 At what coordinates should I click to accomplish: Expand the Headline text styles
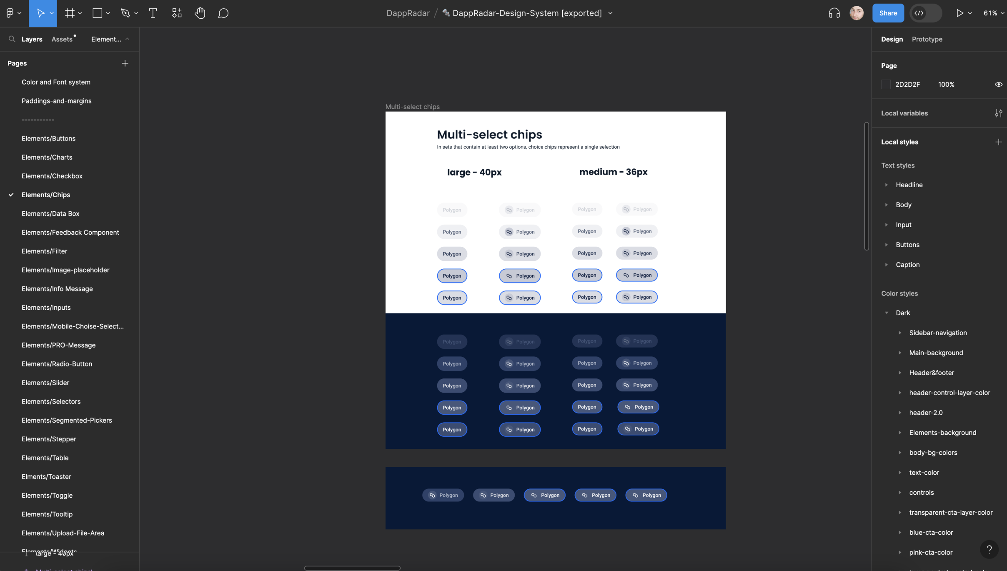[x=887, y=185]
